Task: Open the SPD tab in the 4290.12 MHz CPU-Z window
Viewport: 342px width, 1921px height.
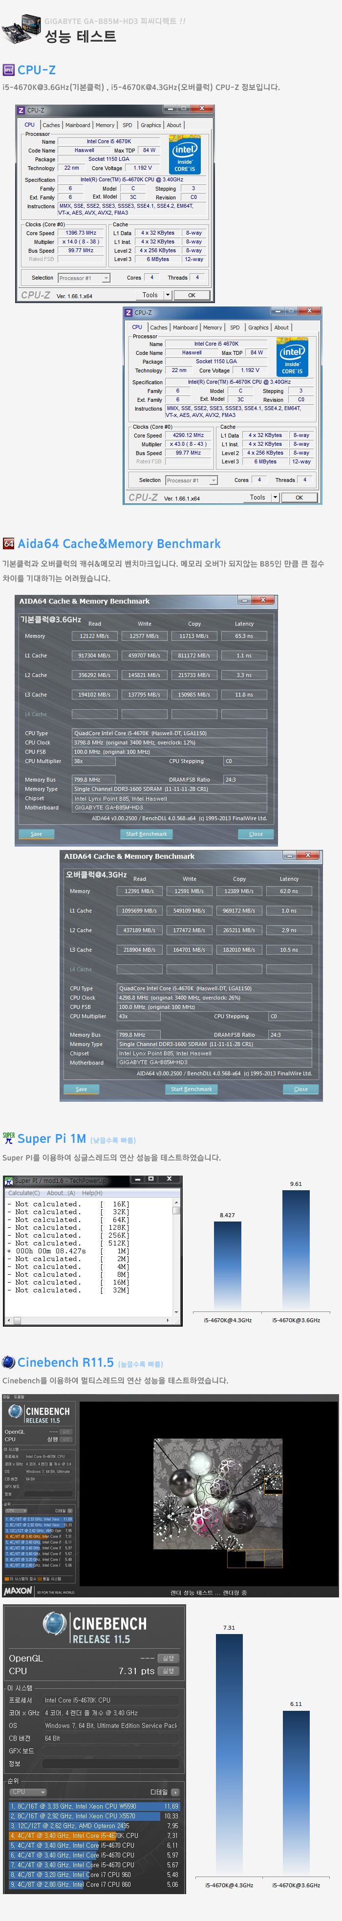Action: (x=235, y=327)
